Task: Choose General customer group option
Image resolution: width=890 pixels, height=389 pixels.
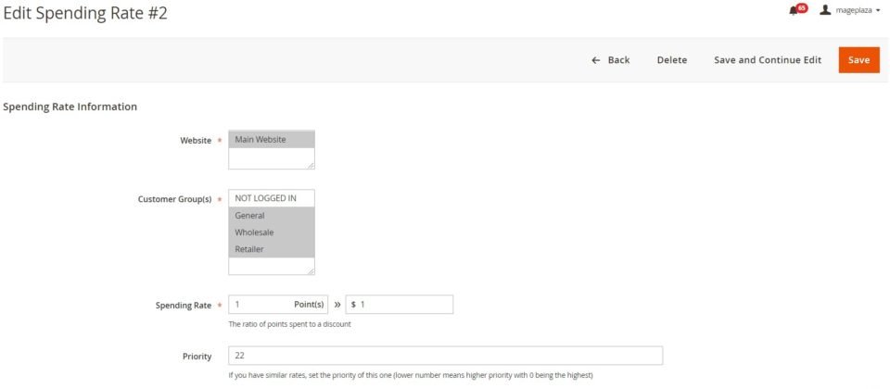Action: point(271,216)
